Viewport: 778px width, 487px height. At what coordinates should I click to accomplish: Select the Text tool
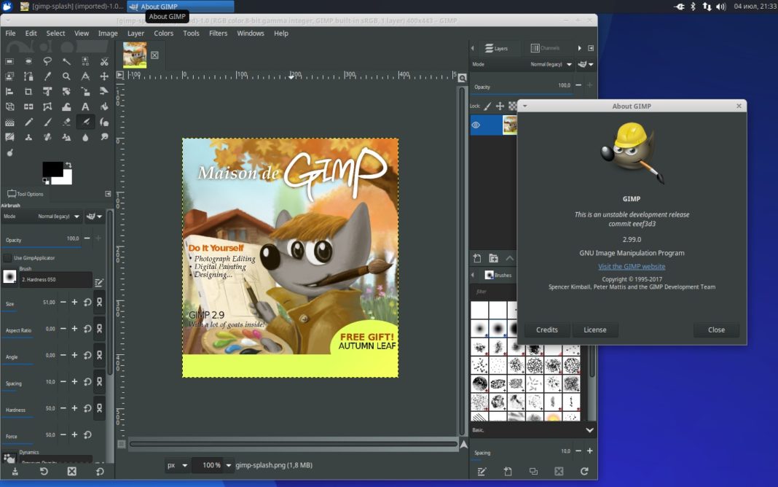[85, 106]
